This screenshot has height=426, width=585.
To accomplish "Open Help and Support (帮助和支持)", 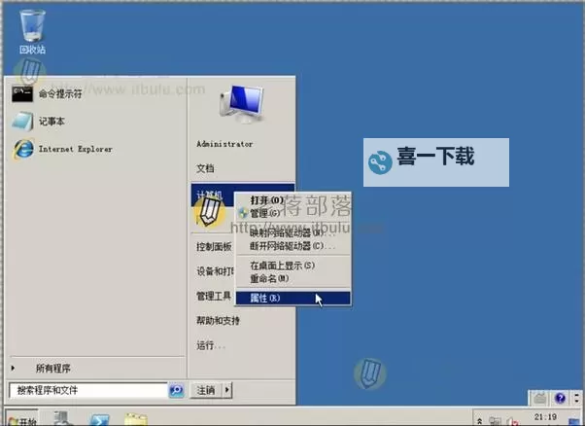I will point(218,320).
